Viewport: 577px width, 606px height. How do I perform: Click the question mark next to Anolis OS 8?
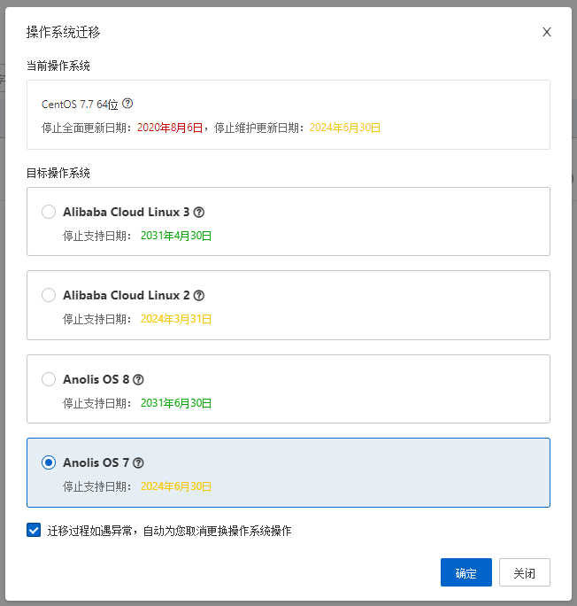(138, 379)
